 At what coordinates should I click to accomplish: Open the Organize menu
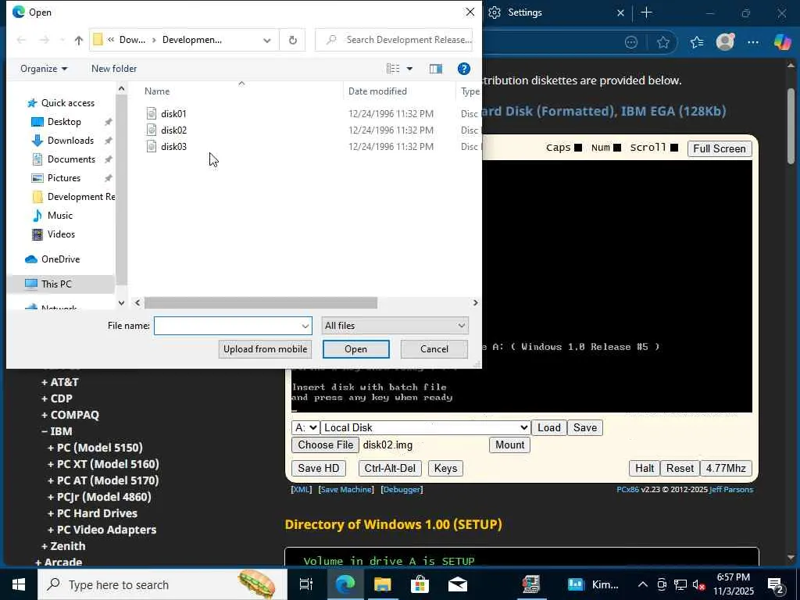pyautogui.click(x=44, y=69)
